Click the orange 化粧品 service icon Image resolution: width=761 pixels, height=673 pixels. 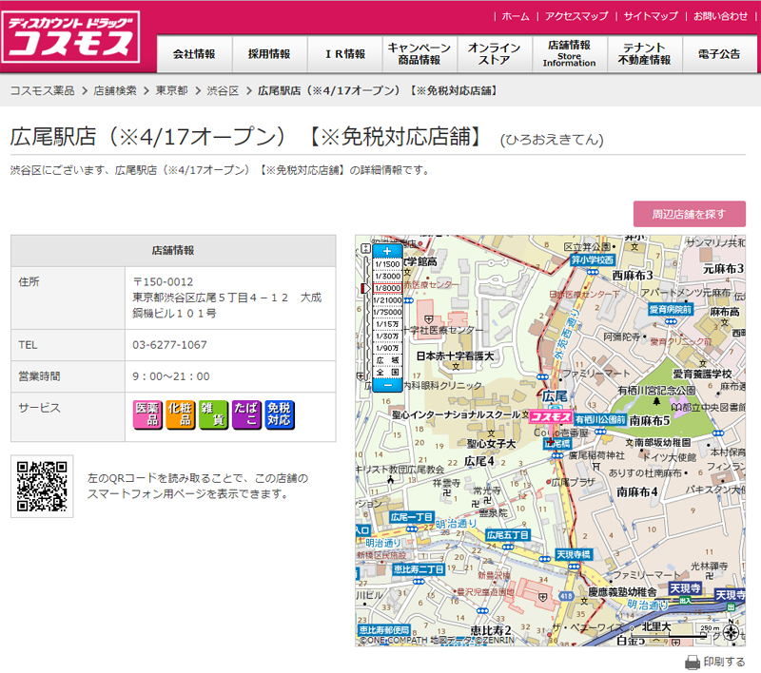pyautogui.click(x=180, y=414)
